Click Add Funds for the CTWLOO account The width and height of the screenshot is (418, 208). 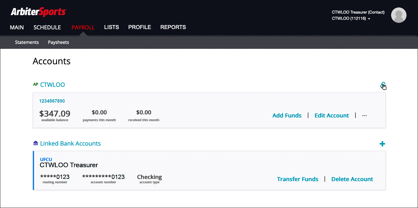(287, 115)
